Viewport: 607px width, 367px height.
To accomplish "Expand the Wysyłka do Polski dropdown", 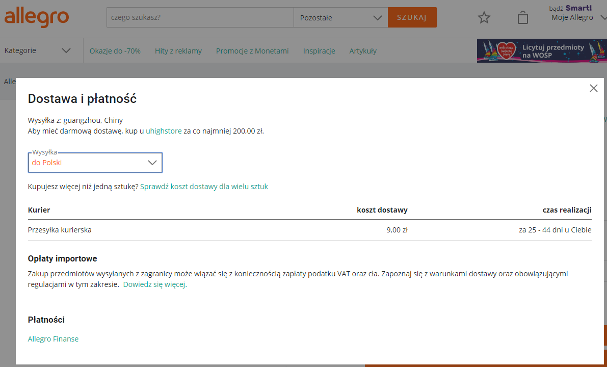I will point(95,163).
